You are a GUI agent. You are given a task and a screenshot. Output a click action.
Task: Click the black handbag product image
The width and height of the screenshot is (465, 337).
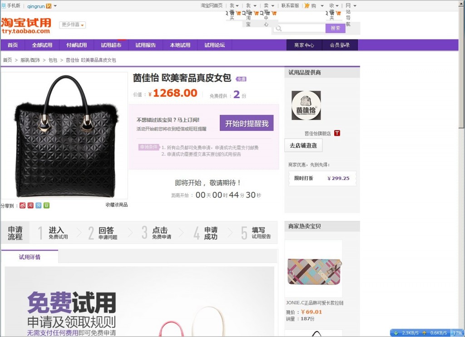pyautogui.click(x=64, y=135)
